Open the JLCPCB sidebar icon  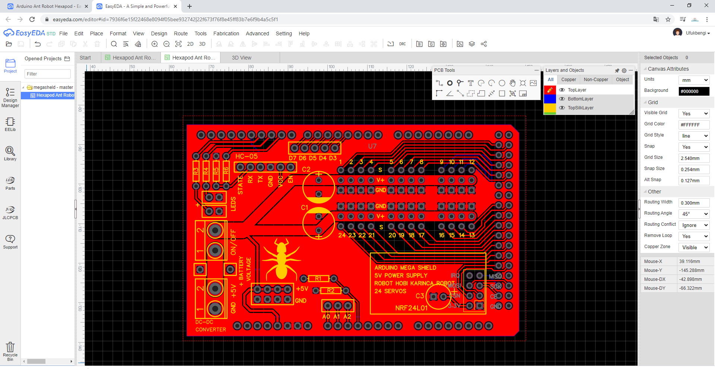point(10,212)
